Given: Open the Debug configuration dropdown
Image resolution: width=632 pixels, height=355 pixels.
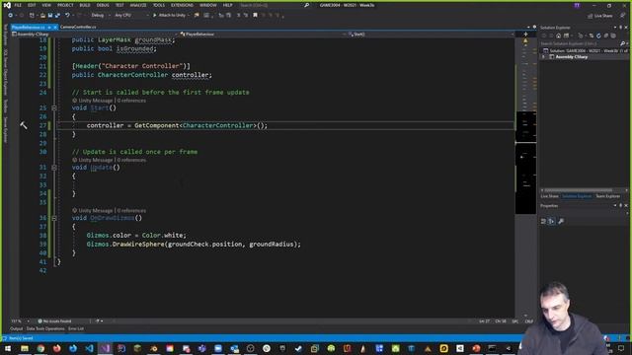Looking at the screenshot, I should 101,16.
